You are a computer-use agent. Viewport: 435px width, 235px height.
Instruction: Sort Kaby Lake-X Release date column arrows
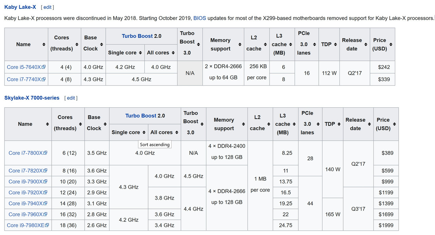click(366, 44)
